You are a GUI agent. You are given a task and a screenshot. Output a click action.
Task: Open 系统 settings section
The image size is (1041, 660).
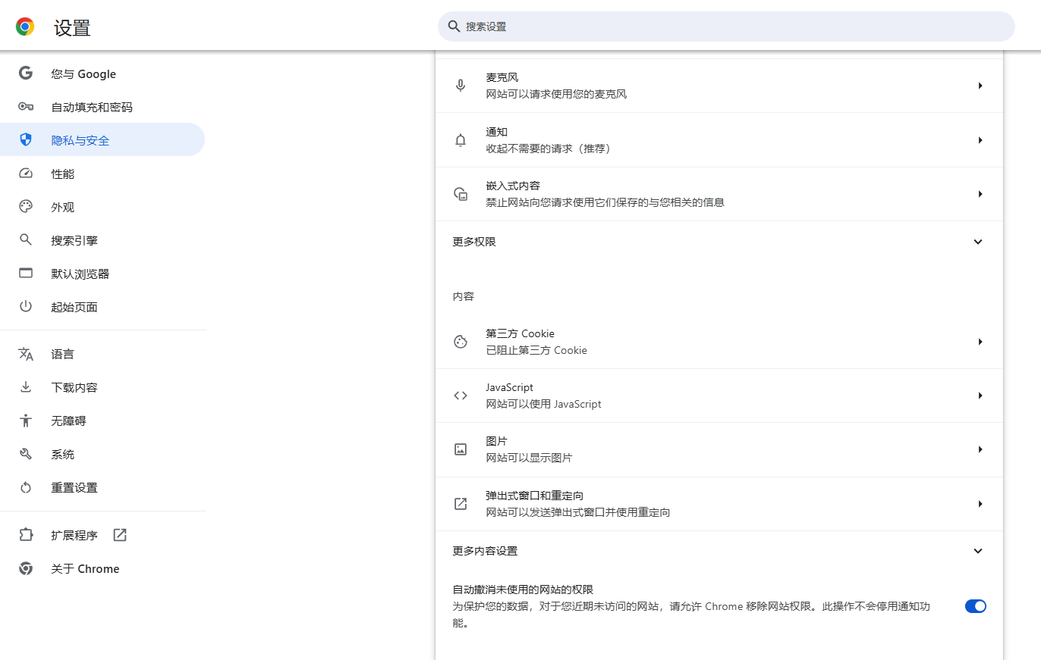pos(102,454)
